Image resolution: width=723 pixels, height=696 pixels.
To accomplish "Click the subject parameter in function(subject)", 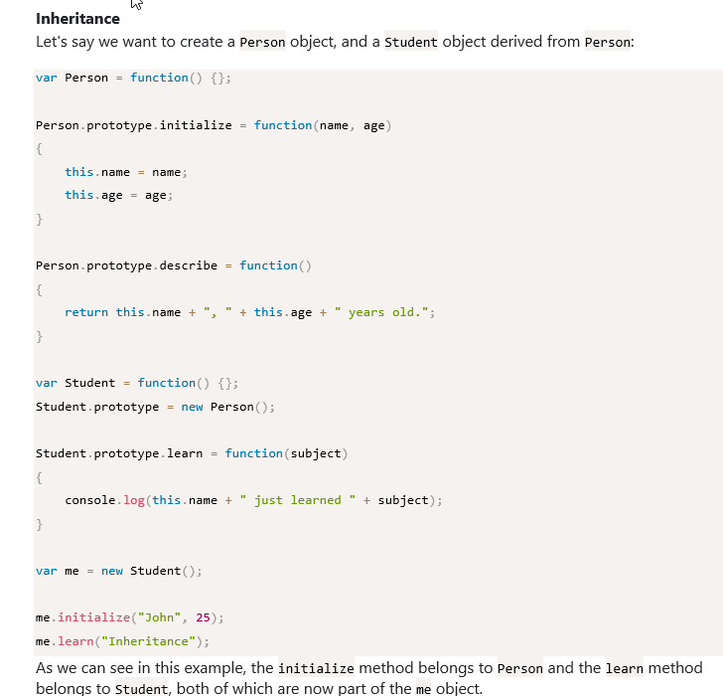I will coord(315,453).
